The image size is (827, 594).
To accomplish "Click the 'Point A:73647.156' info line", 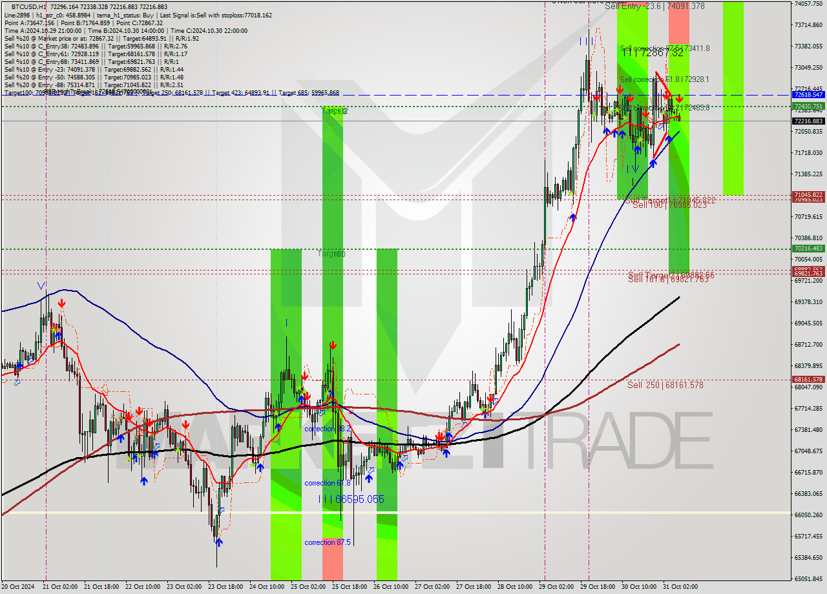I will 83,23.
